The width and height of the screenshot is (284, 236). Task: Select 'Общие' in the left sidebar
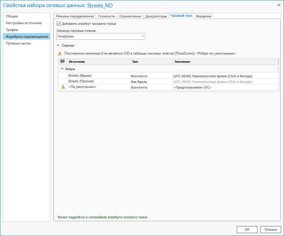pyautogui.click(x=12, y=16)
